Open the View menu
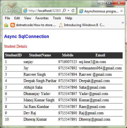This screenshot has width=127, height=128. (28, 18)
